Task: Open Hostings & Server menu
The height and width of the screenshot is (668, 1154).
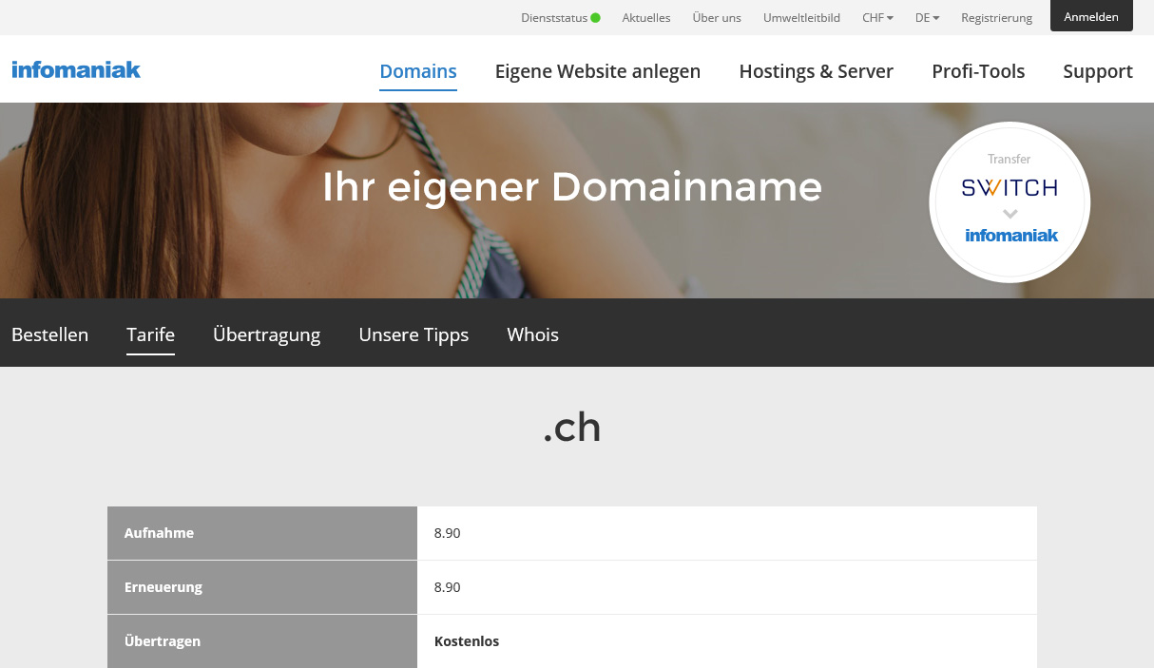Action: click(817, 71)
